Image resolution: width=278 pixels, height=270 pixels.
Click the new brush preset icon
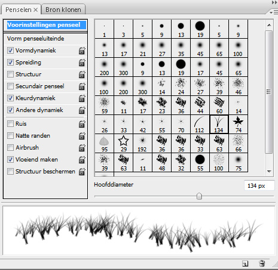[x=245, y=263]
